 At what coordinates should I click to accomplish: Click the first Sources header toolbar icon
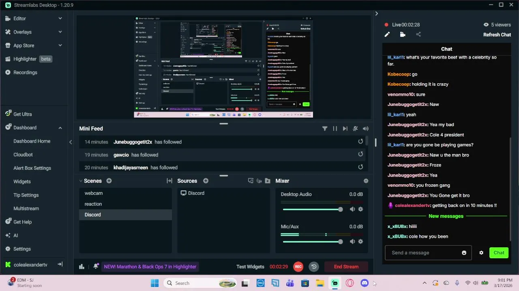pos(251,181)
